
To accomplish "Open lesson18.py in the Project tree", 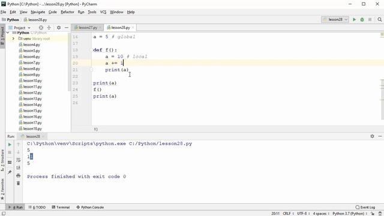I will tap(32, 128).
